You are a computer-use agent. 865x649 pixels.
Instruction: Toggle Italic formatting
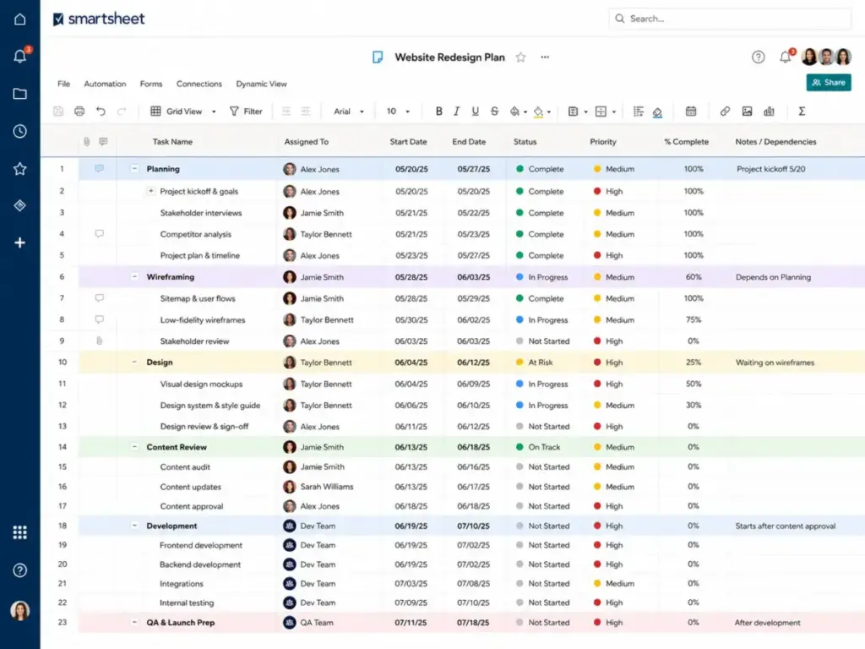(456, 112)
